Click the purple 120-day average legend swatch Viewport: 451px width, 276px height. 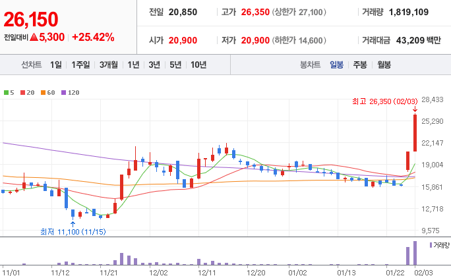pos(63,92)
